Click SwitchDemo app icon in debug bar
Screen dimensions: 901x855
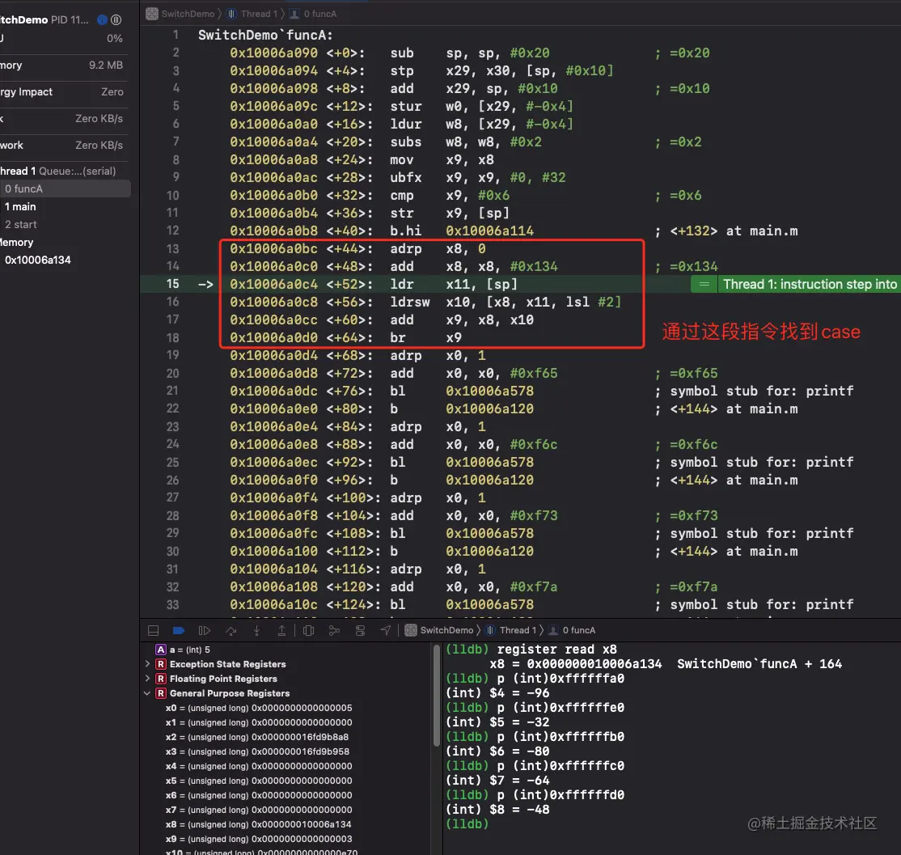(411, 630)
